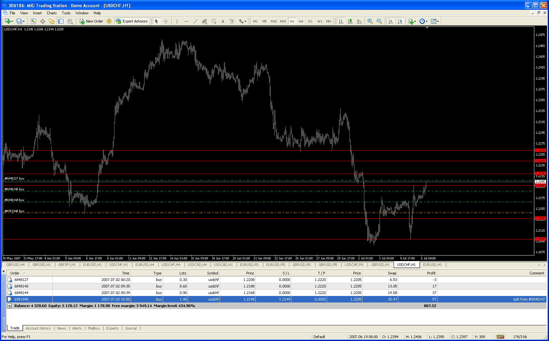Image resolution: width=549 pixels, height=341 pixels.
Task: Select the Equidistant Channel tool
Action: coord(204,21)
